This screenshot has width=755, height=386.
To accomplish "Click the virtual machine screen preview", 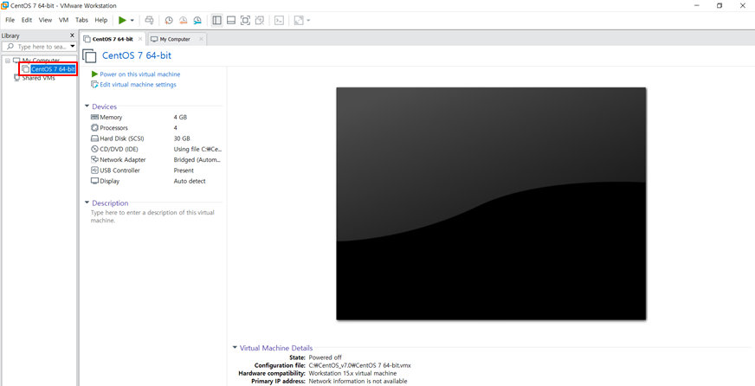I will coord(491,203).
